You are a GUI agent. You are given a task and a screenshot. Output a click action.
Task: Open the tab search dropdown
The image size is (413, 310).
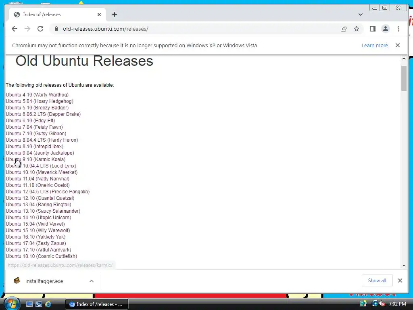pyautogui.click(x=360, y=15)
